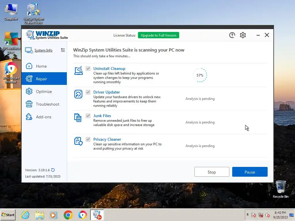Launch Internet Explorer from the taskbar

(x=25, y=215)
